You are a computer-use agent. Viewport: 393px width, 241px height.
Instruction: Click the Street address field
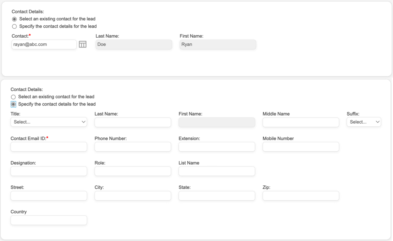(x=49, y=196)
